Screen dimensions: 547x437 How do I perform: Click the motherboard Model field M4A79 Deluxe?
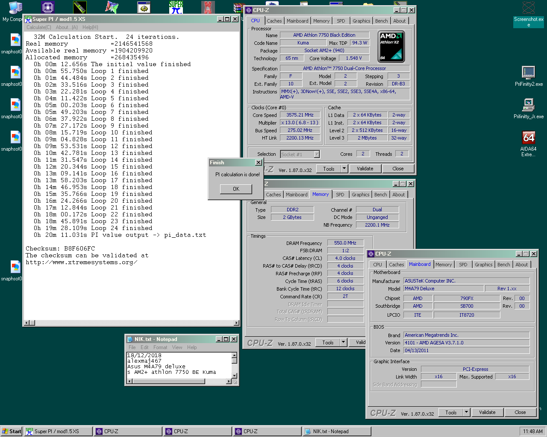tap(444, 288)
